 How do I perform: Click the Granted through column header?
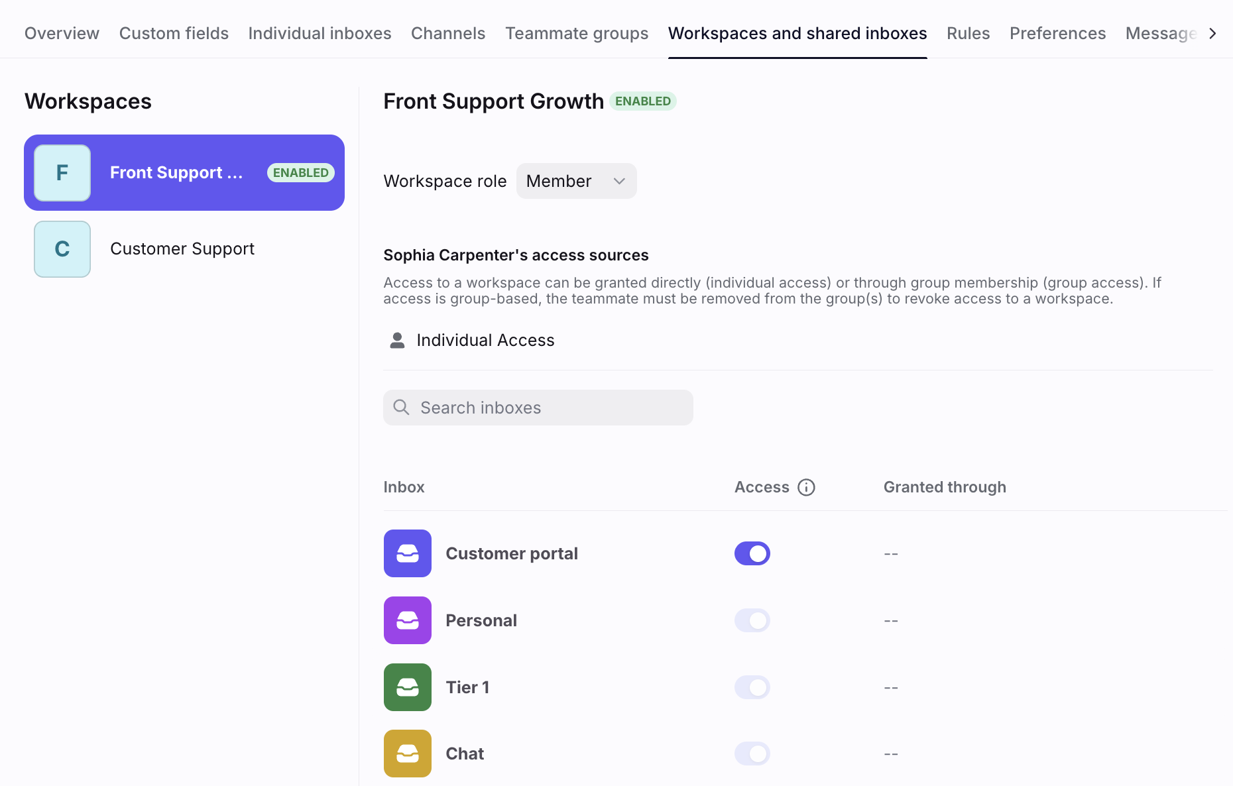pyautogui.click(x=945, y=487)
